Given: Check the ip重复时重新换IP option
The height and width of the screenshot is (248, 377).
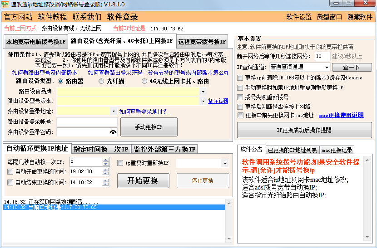Looking at the screenshot, I should click(x=120, y=163).
